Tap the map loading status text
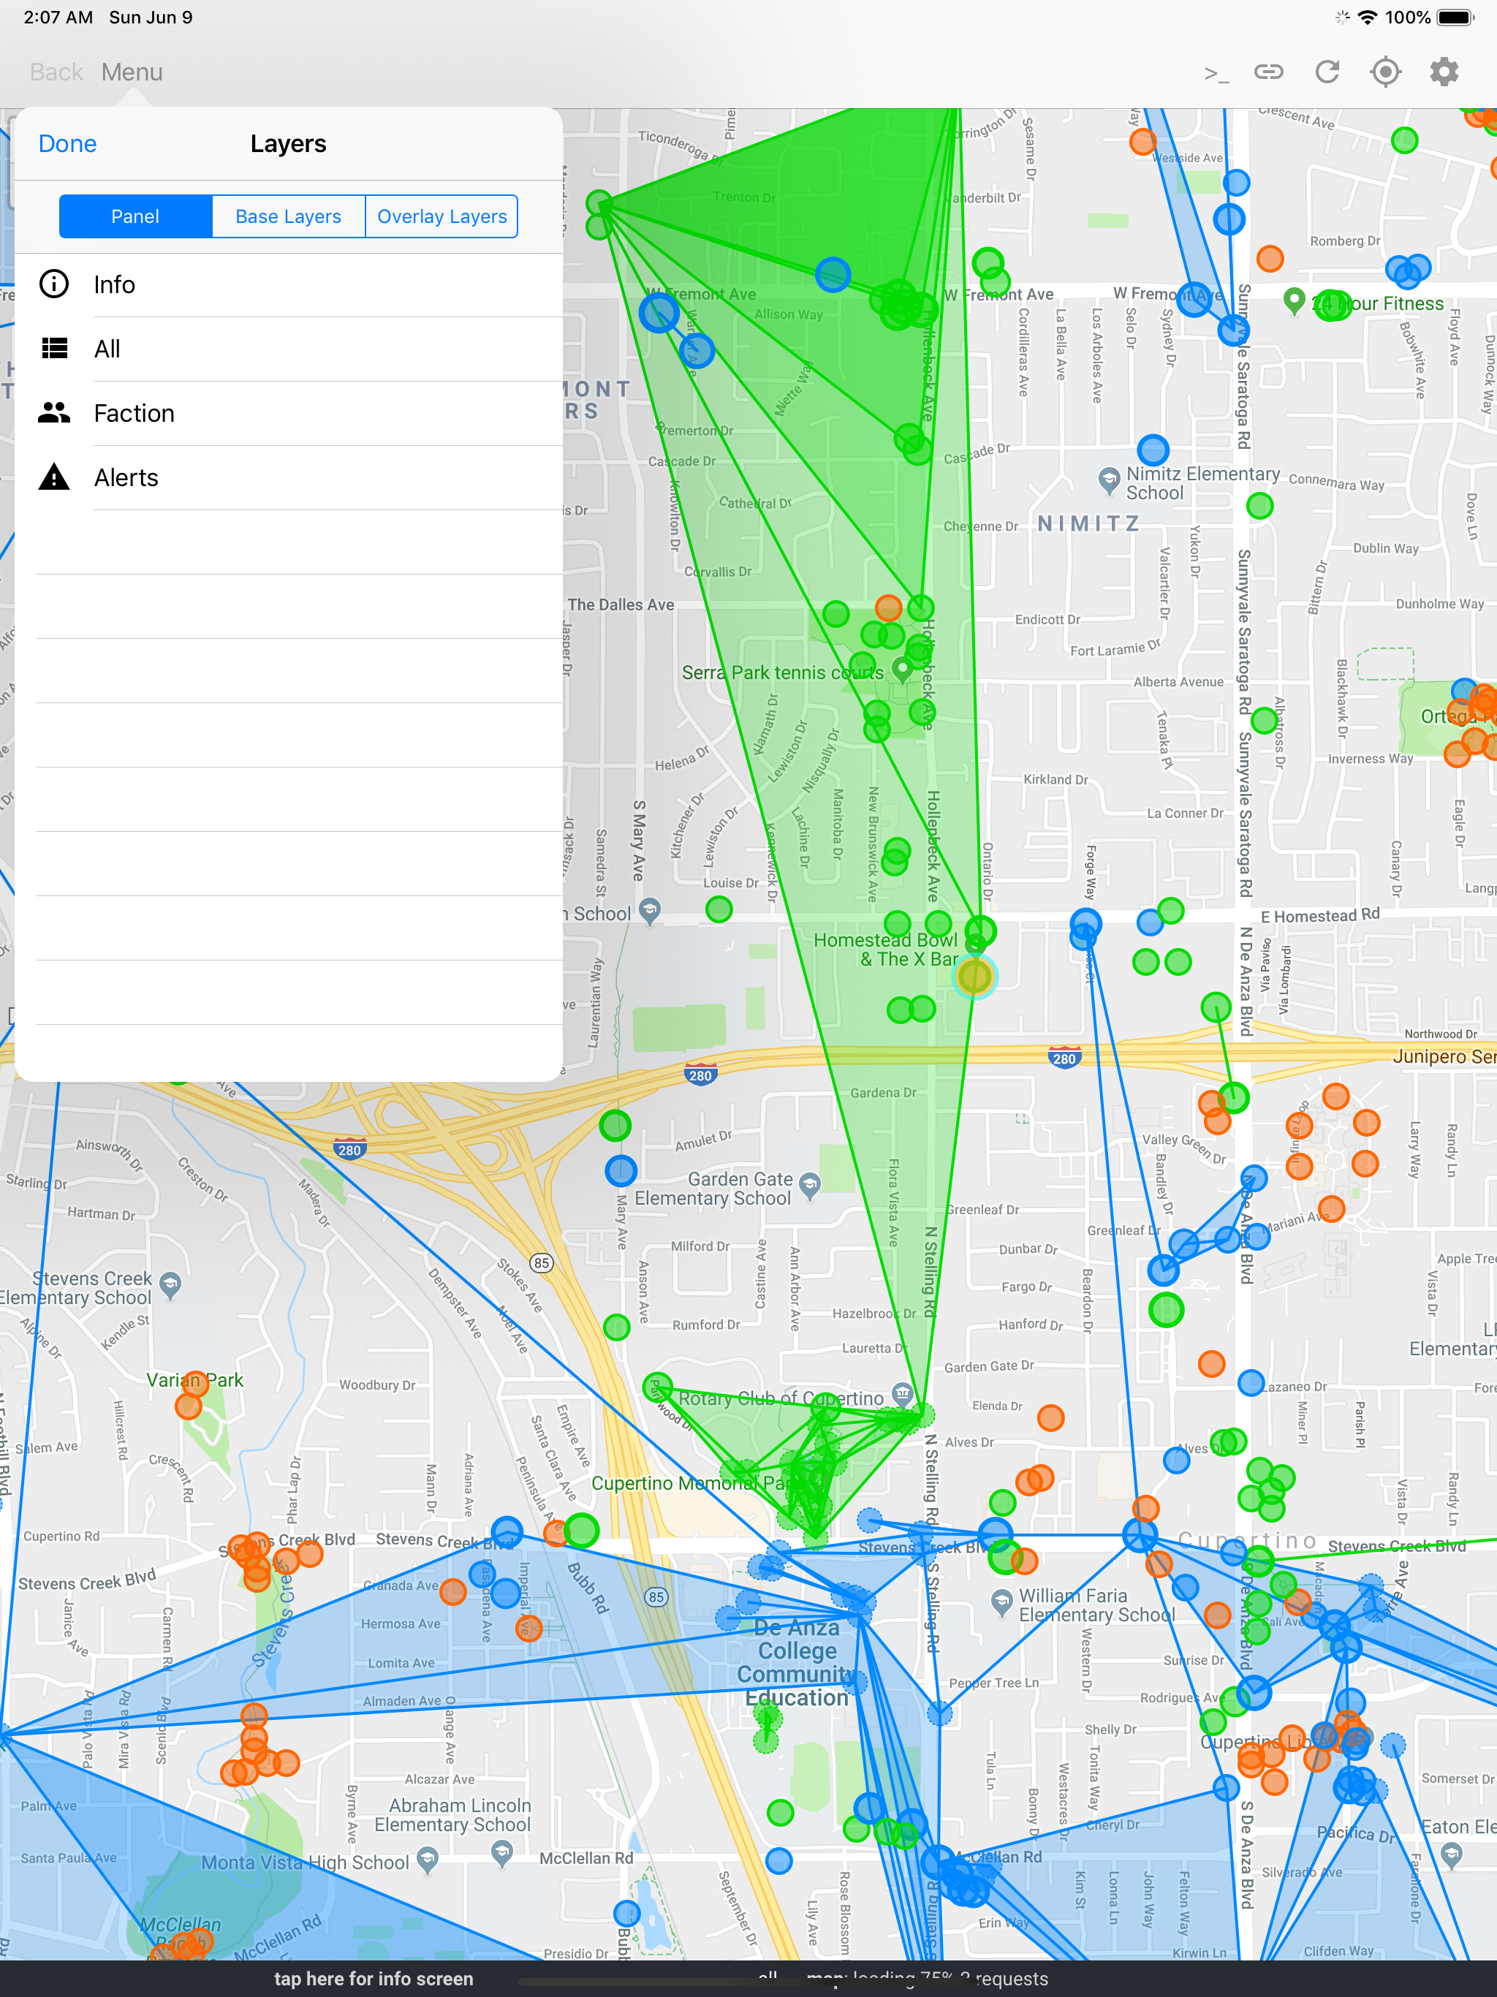This screenshot has height=1997, width=1497. [x=928, y=1980]
